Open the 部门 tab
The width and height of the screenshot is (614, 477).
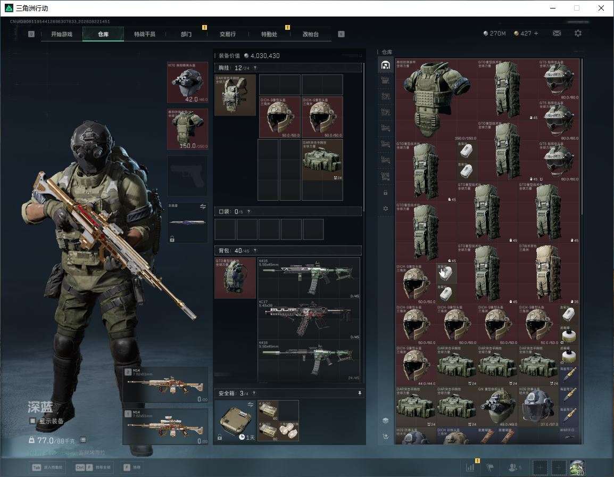[x=186, y=34]
